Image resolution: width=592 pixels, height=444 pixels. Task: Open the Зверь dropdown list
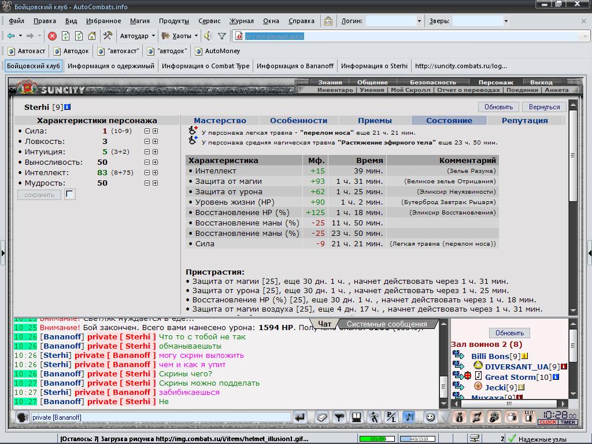506,21
